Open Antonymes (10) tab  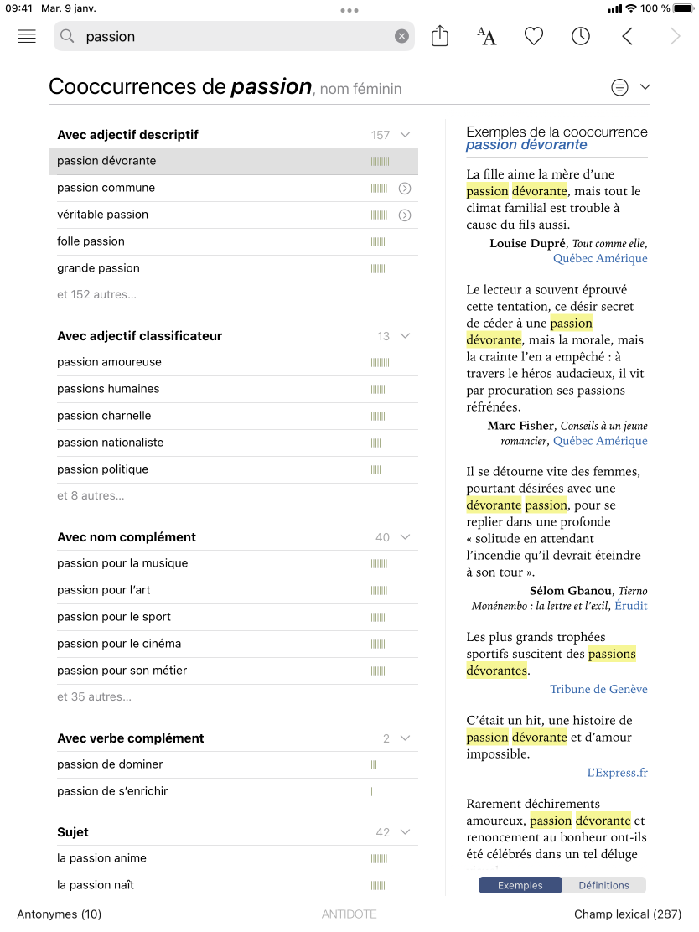coord(59,914)
